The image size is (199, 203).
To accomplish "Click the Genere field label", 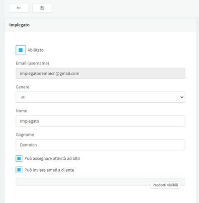I will click(x=22, y=87).
